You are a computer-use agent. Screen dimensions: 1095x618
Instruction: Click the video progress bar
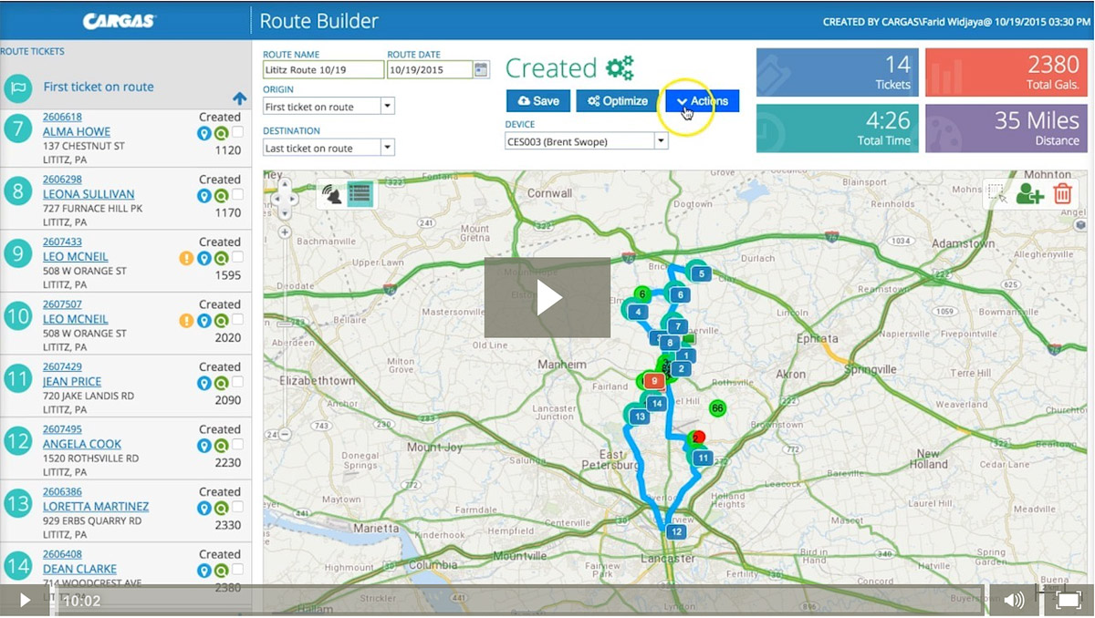click(520, 600)
